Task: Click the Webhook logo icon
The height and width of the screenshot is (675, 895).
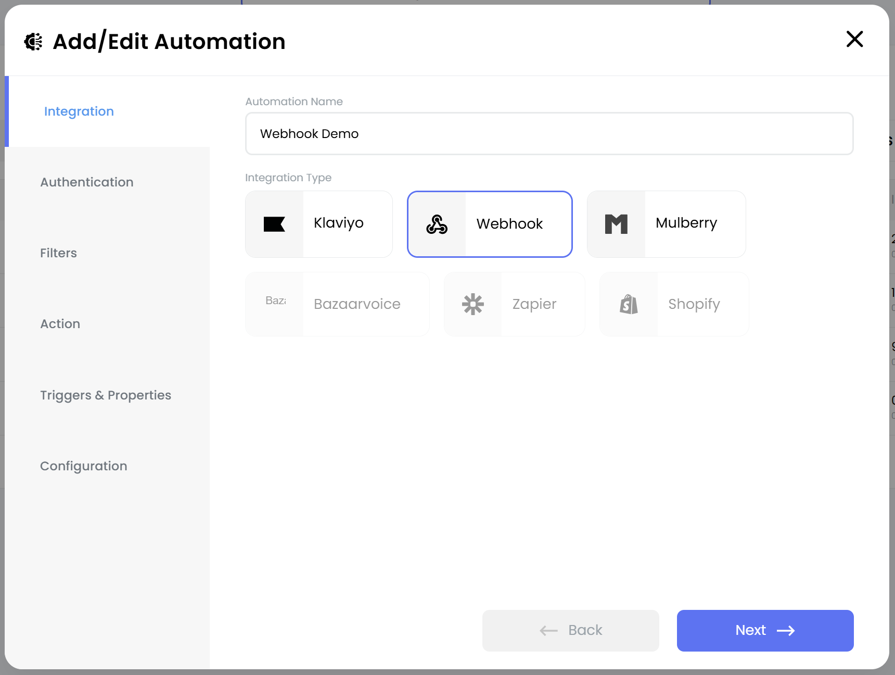Action: 437,224
